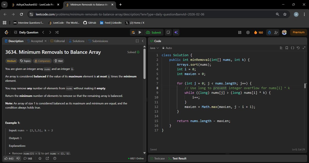
Task: Open the Test Result tab
Action: click(x=177, y=158)
